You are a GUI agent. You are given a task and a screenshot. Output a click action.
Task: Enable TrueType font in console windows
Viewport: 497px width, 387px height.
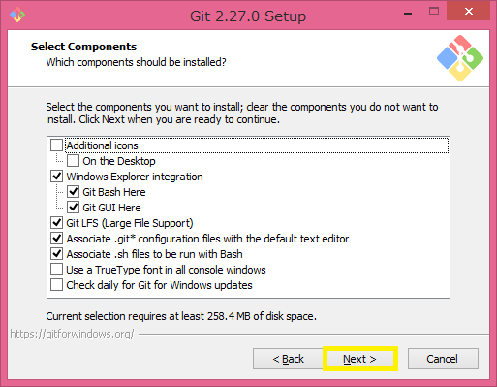(x=56, y=270)
